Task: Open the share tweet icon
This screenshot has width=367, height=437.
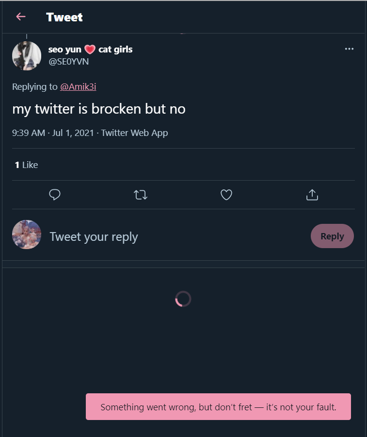Action: click(312, 195)
